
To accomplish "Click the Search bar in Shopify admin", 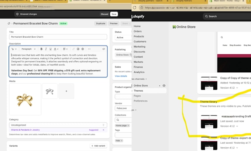I will tap(227, 16).
